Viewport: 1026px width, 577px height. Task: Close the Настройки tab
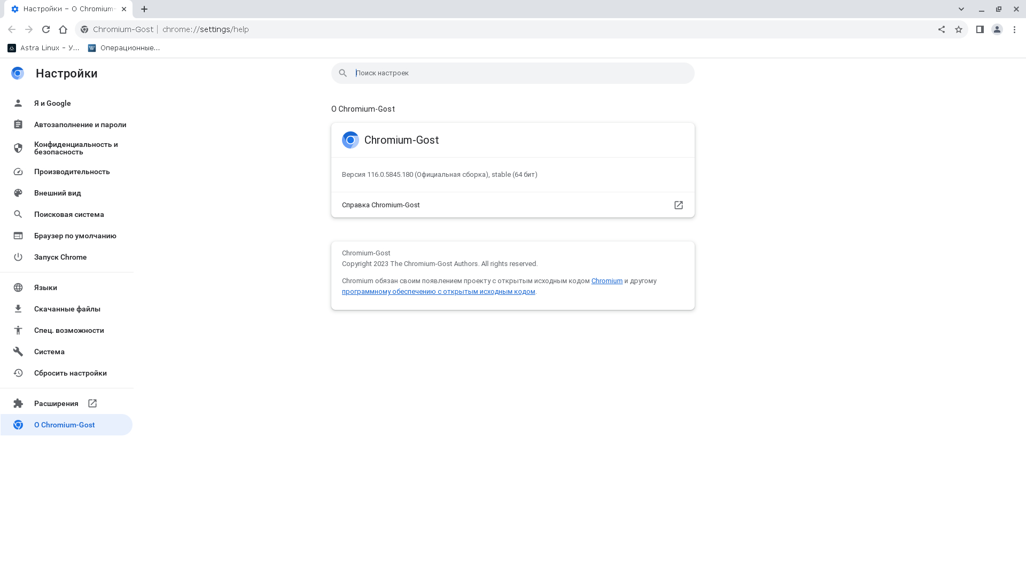(124, 9)
